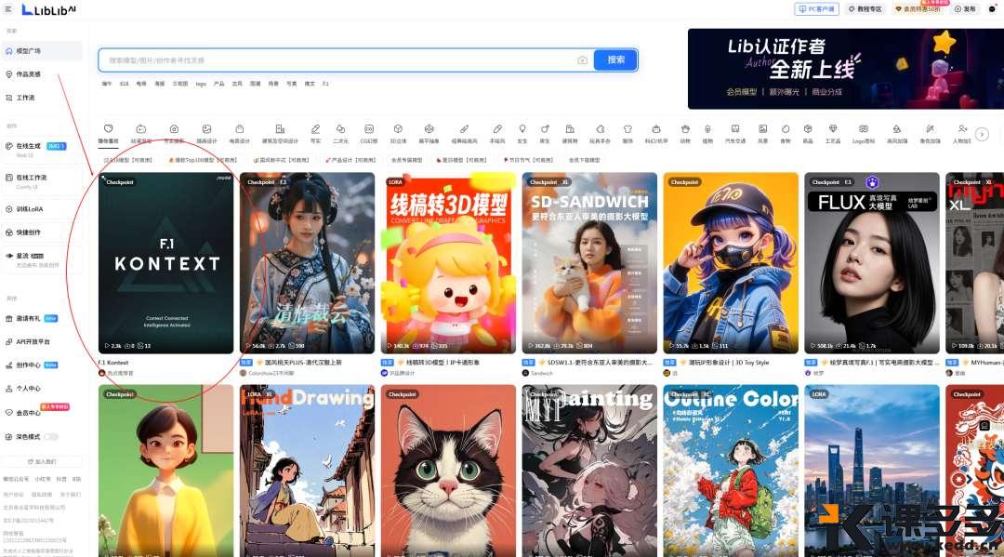Open the hamburger menu beside the LibLib logo
Screen dimensions: 1004x557
(8, 9)
